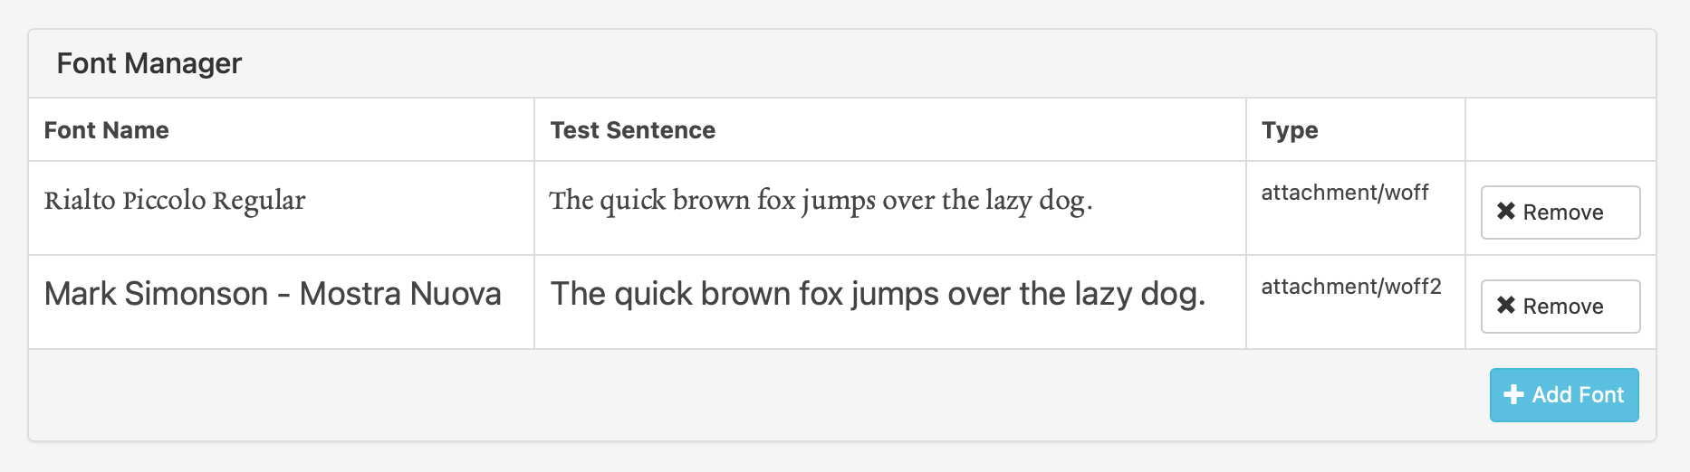Remove the Mark Simonson - Mostra Nuova font

1560,307
